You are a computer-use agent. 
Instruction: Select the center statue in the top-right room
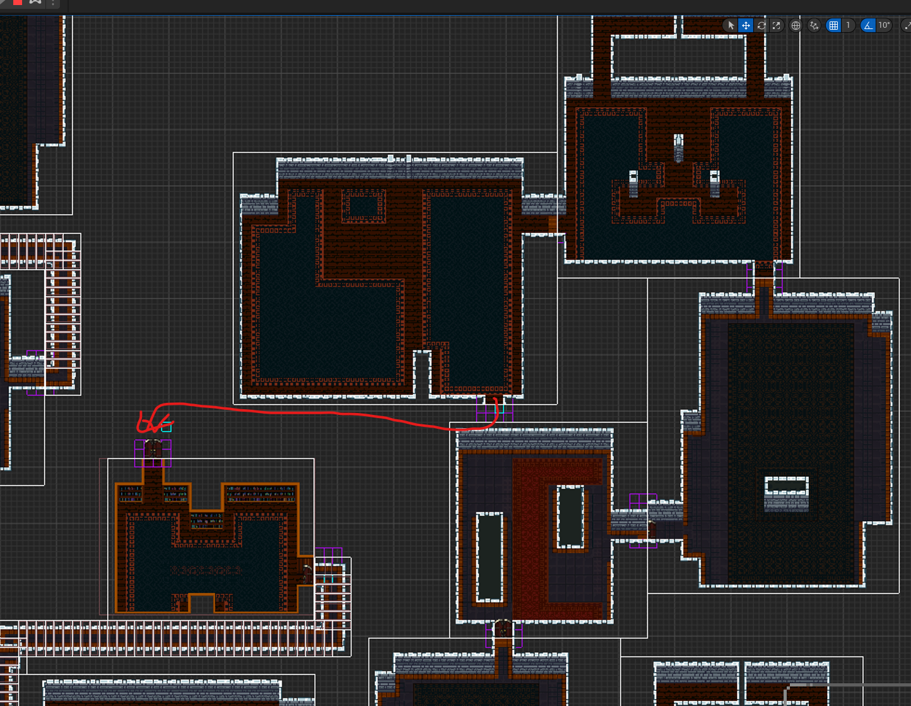[x=678, y=148]
